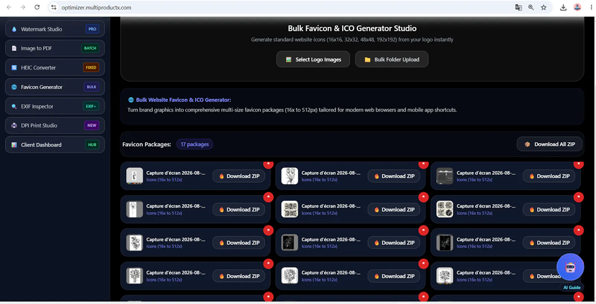Open the zoom magnifier icon in address bar

(x=531, y=7)
